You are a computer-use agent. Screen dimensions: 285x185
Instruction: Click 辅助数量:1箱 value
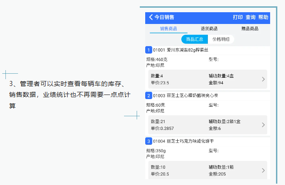[221, 167]
